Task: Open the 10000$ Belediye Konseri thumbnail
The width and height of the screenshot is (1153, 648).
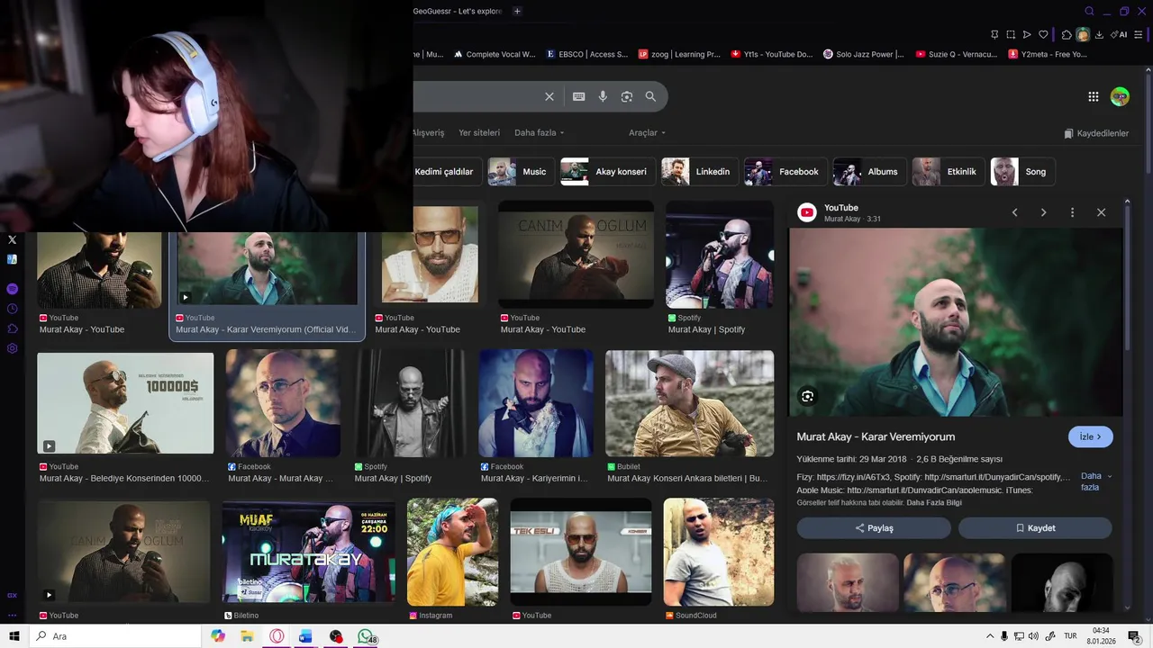Action: [x=125, y=403]
